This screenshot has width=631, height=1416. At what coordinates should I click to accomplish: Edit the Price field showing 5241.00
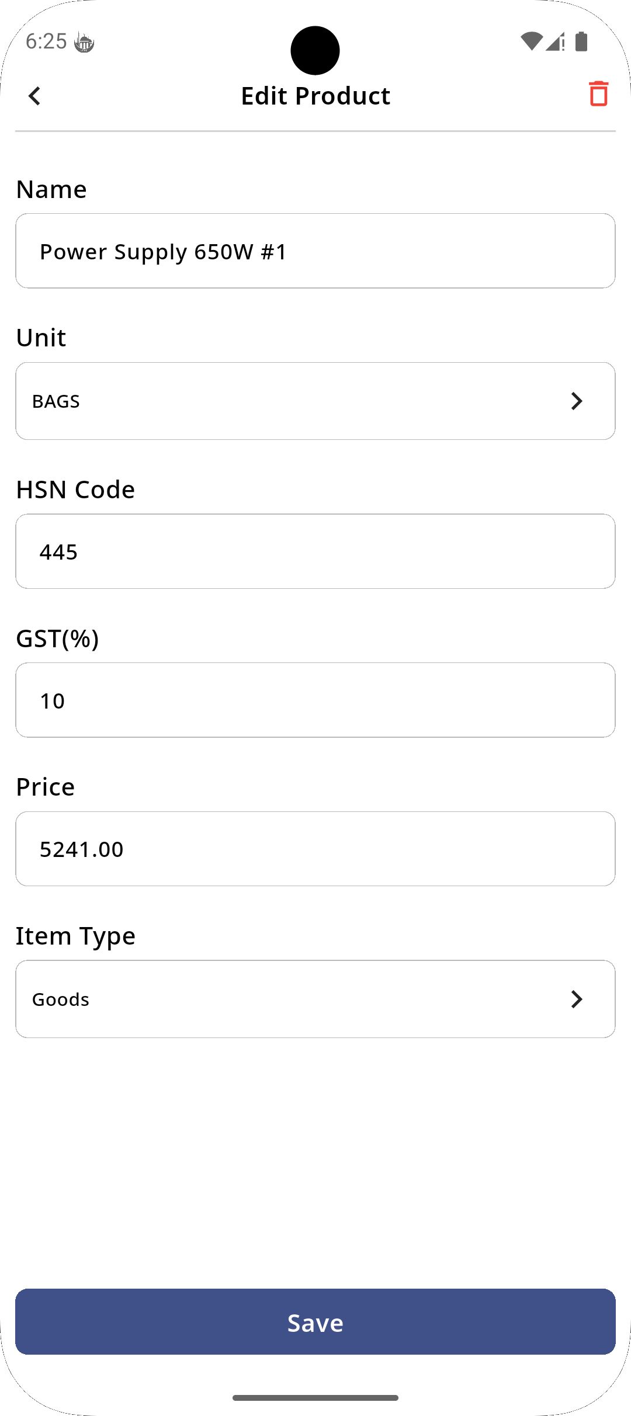[315, 849]
